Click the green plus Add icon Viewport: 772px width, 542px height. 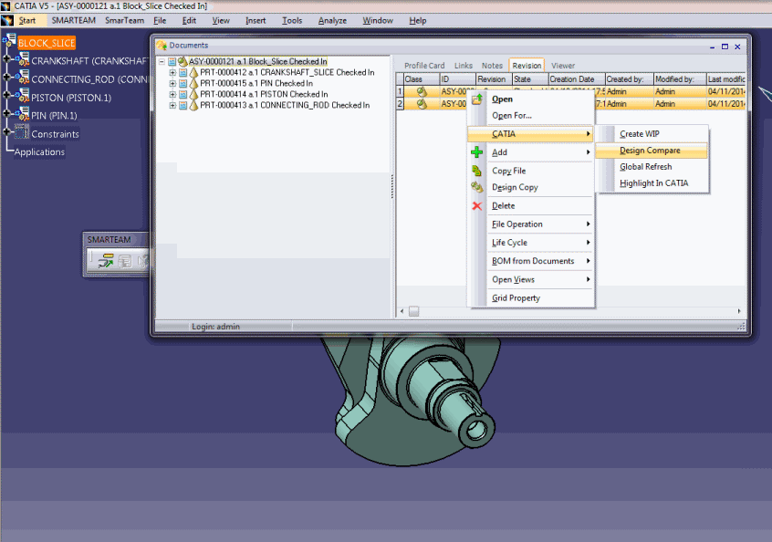click(476, 152)
